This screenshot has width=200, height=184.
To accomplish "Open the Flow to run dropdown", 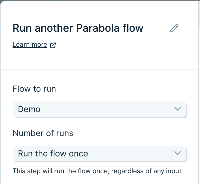I will (x=100, y=109).
